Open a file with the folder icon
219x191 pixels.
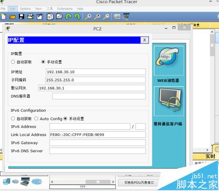13,17
